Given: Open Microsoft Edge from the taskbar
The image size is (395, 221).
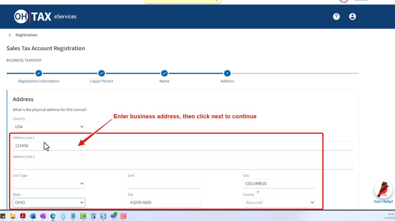Looking at the screenshot, I should coord(53,216).
